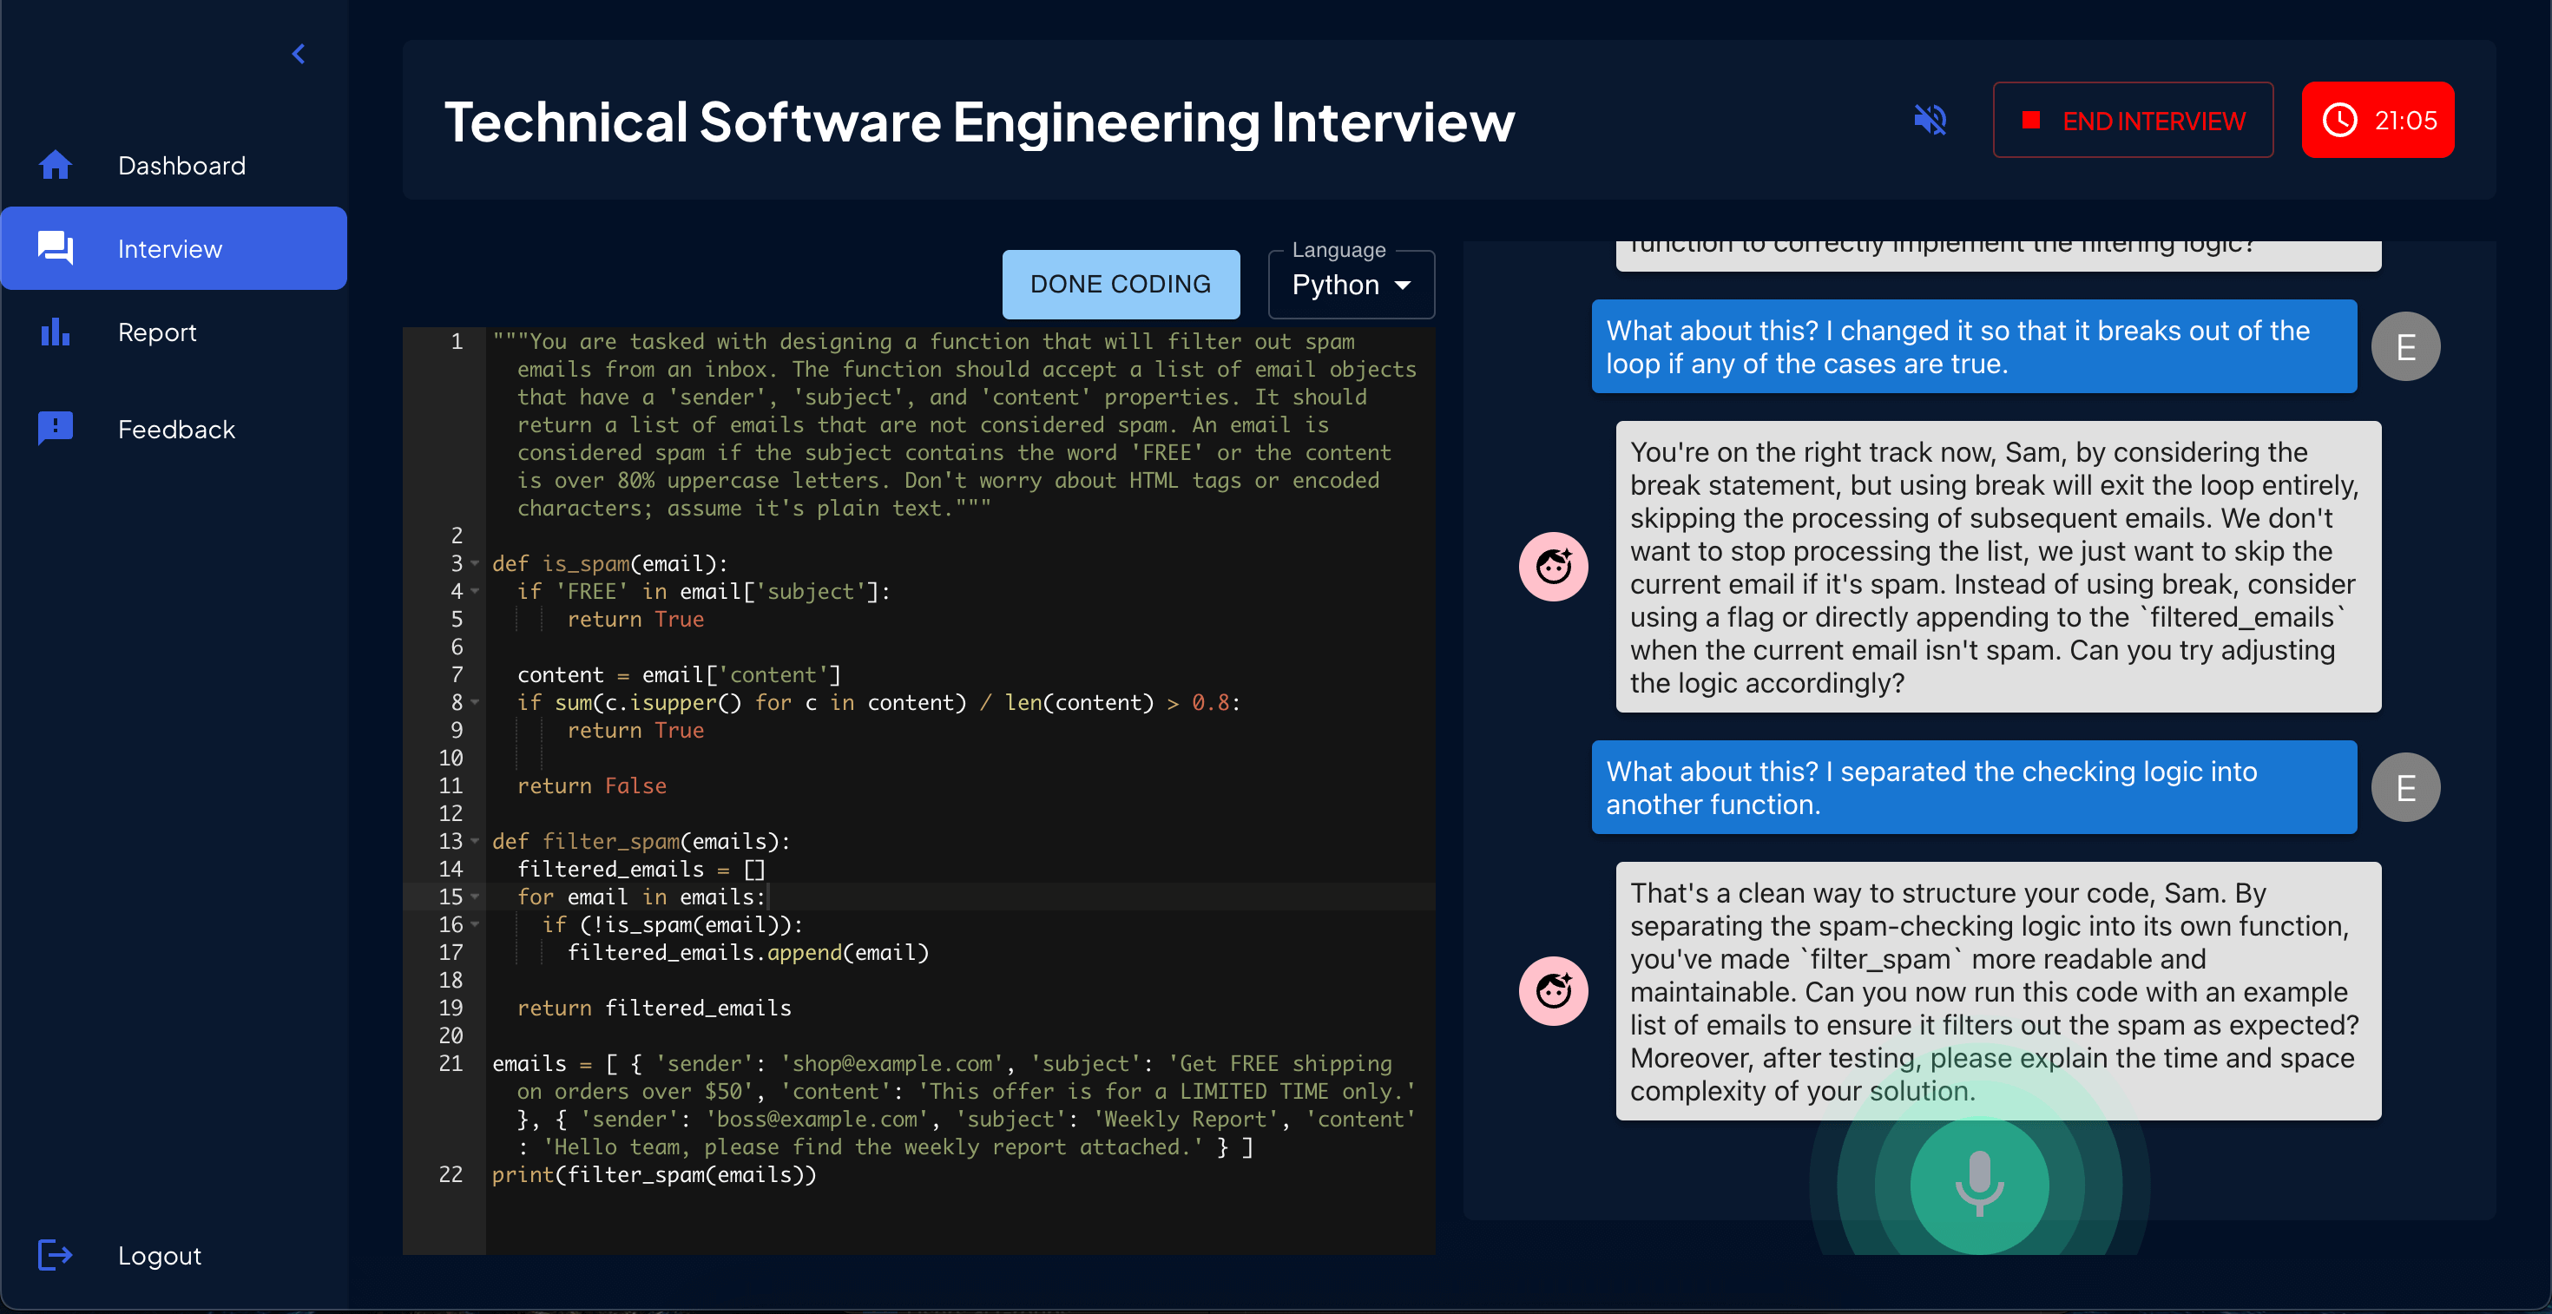The image size is (2552, 1314).
Task: End the session with END INTERVIEW
Action: click(2133, 120)
